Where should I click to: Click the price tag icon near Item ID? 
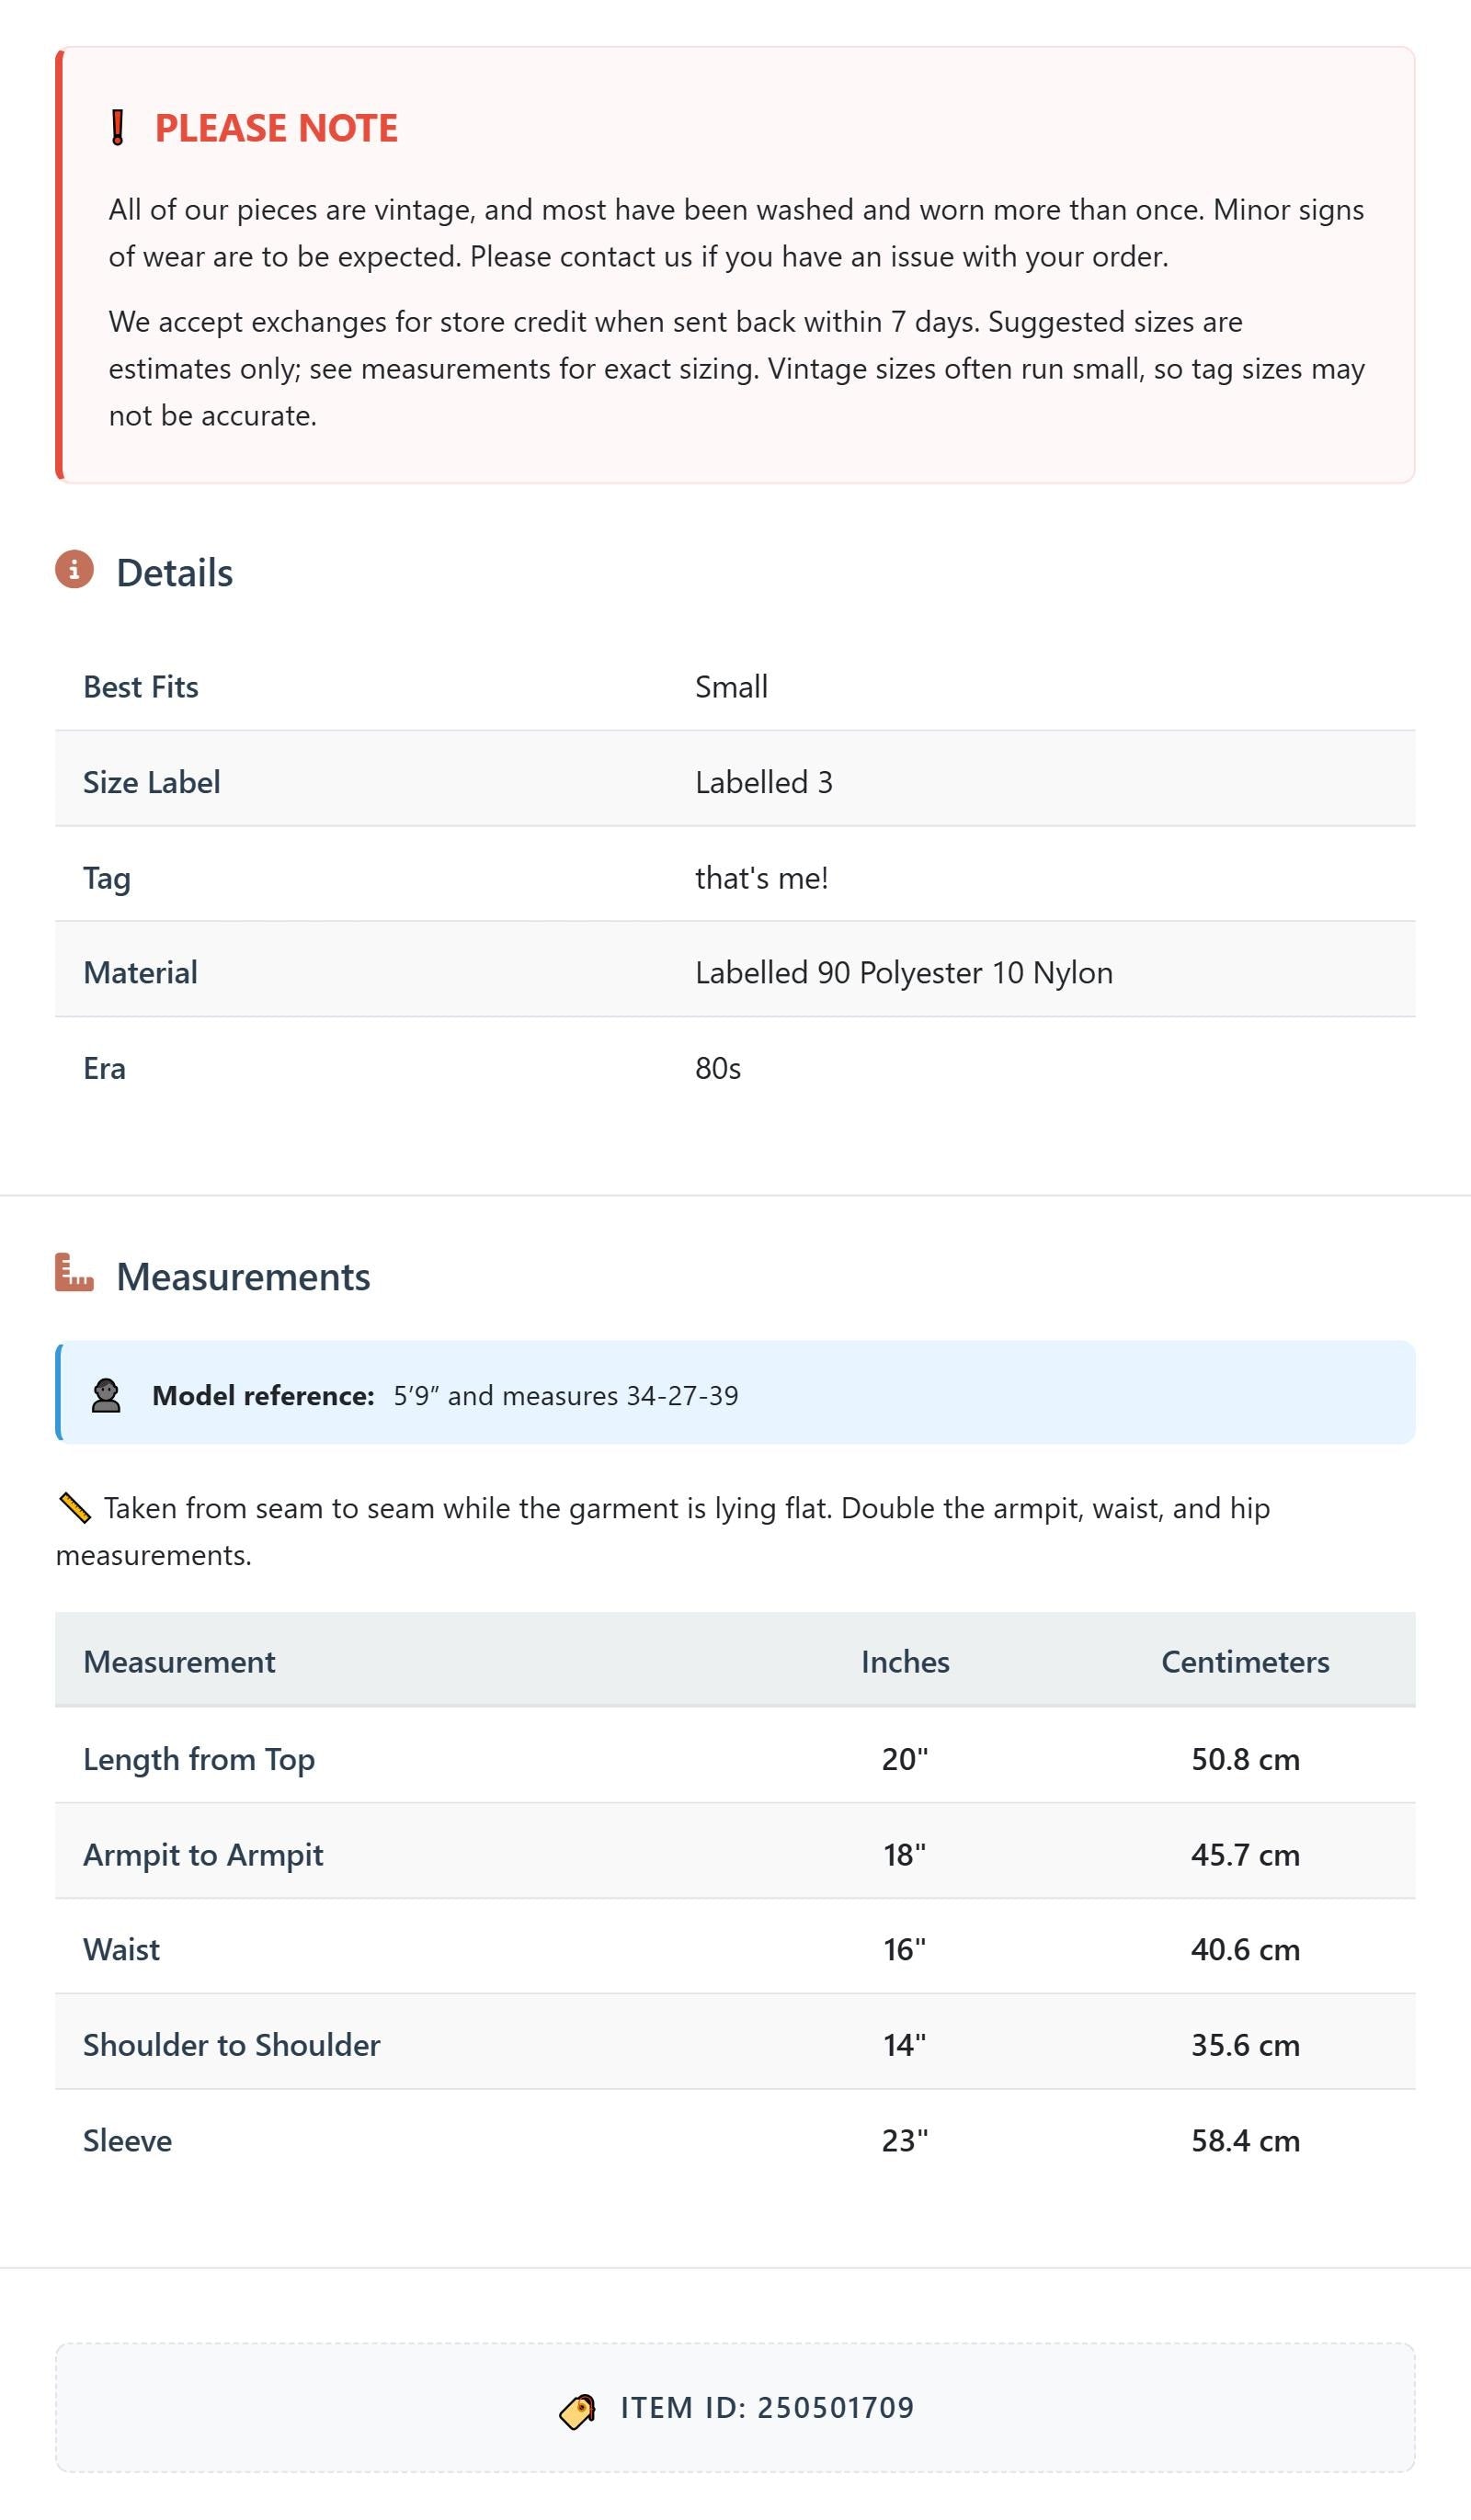[x=577, y=2412]
